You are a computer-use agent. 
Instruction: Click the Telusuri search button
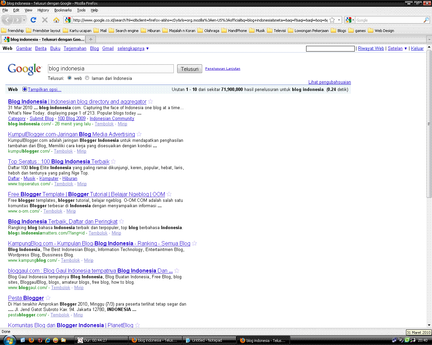pyautogui.click(x=190, y=69)
